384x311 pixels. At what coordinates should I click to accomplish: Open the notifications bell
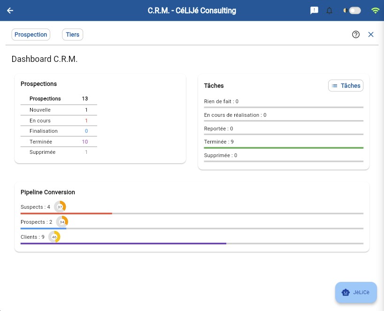329,11
